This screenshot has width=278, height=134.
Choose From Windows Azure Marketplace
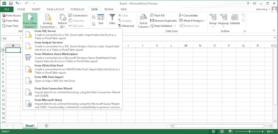[72, 58]
